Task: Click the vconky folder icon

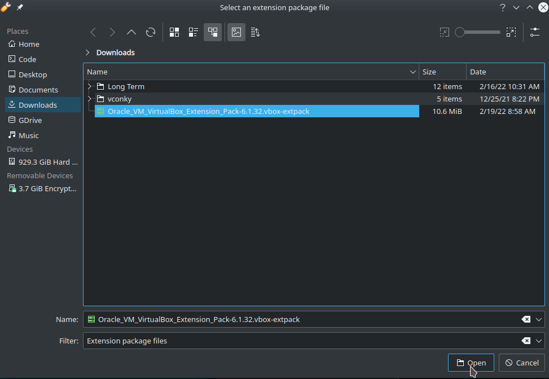Action: tap(100, 99)
